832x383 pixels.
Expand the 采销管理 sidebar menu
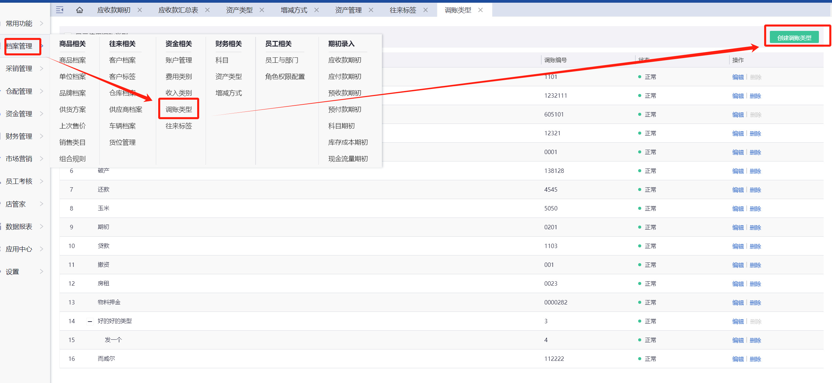[19, 68]
